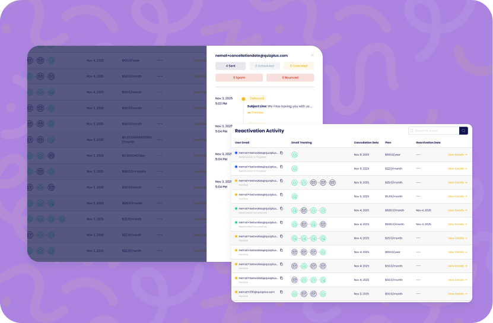This screenshot has width=493, height=323.
Task: Click the yellow timeline dot beside Delivered
Action: coord(243,99)
